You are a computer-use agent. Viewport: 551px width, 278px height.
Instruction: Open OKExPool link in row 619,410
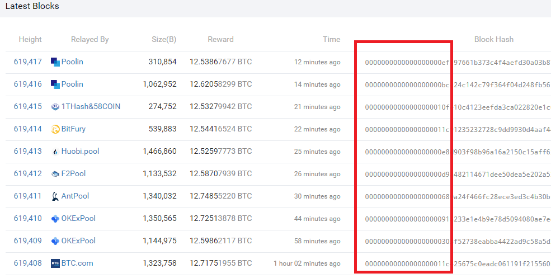[x=78, y=218]
